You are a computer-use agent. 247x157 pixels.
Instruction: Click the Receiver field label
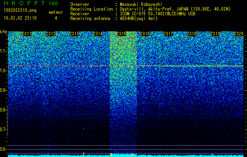(80, 14)
